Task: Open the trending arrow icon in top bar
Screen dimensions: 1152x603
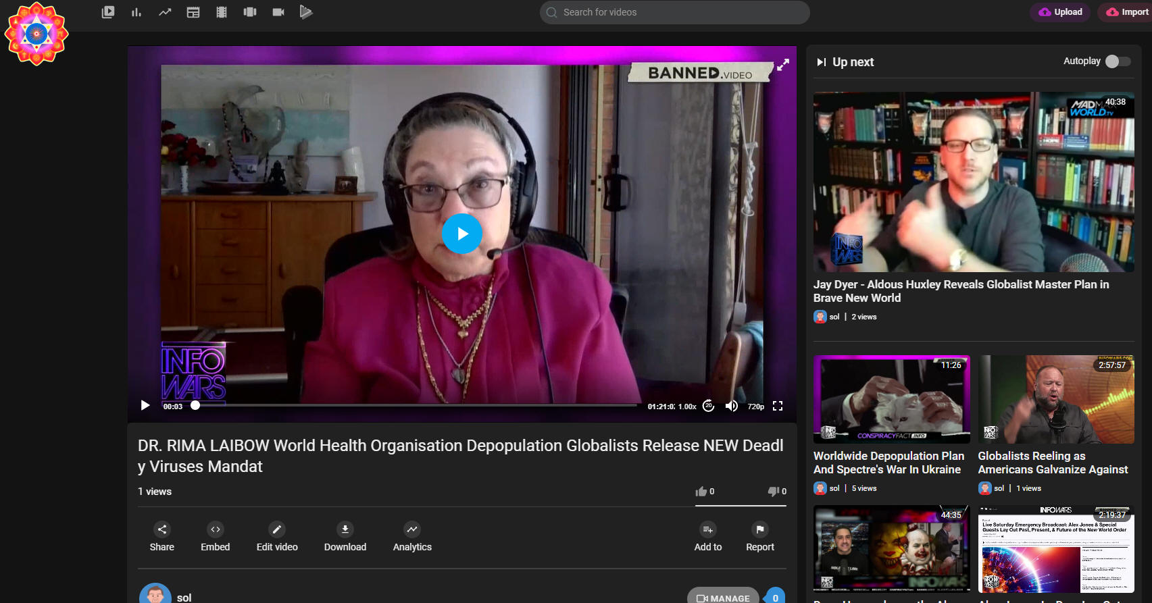Action: pyautogui.click(x=165, y=12)
